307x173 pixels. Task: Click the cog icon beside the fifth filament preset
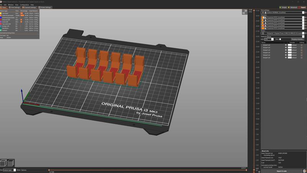click(305, 28)
